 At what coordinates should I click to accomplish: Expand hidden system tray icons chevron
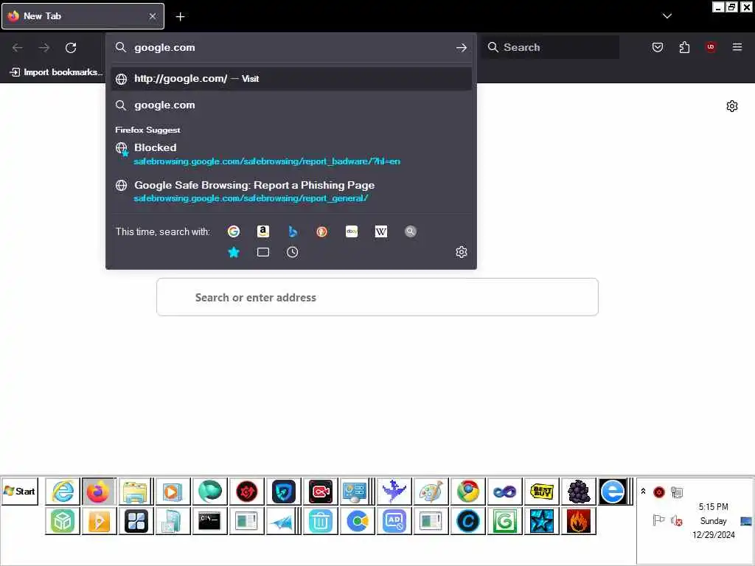coord(643,492)
